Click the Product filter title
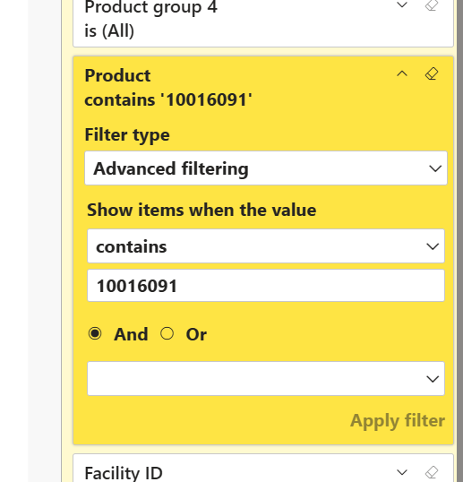 117,75
